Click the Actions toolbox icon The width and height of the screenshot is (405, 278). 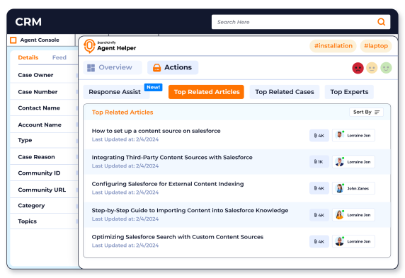156,68
